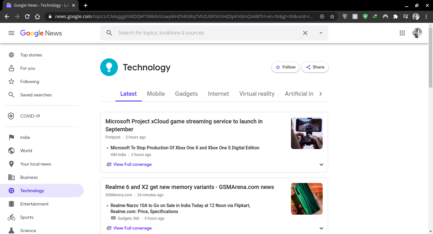
Task: Switch to the Virtual reality tab
Action: pyautogui.click(x=257, y=94)
